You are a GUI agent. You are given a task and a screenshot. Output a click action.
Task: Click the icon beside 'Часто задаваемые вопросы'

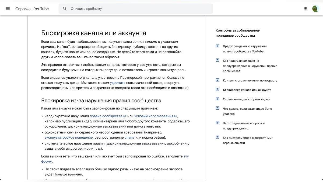click(x=217, y=123)
